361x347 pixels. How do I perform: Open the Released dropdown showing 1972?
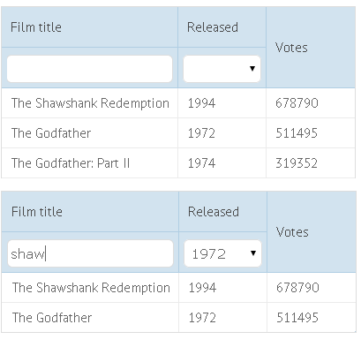point(222,253)
